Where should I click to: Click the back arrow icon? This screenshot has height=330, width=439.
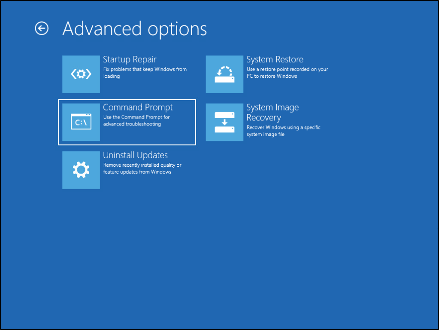42,29
